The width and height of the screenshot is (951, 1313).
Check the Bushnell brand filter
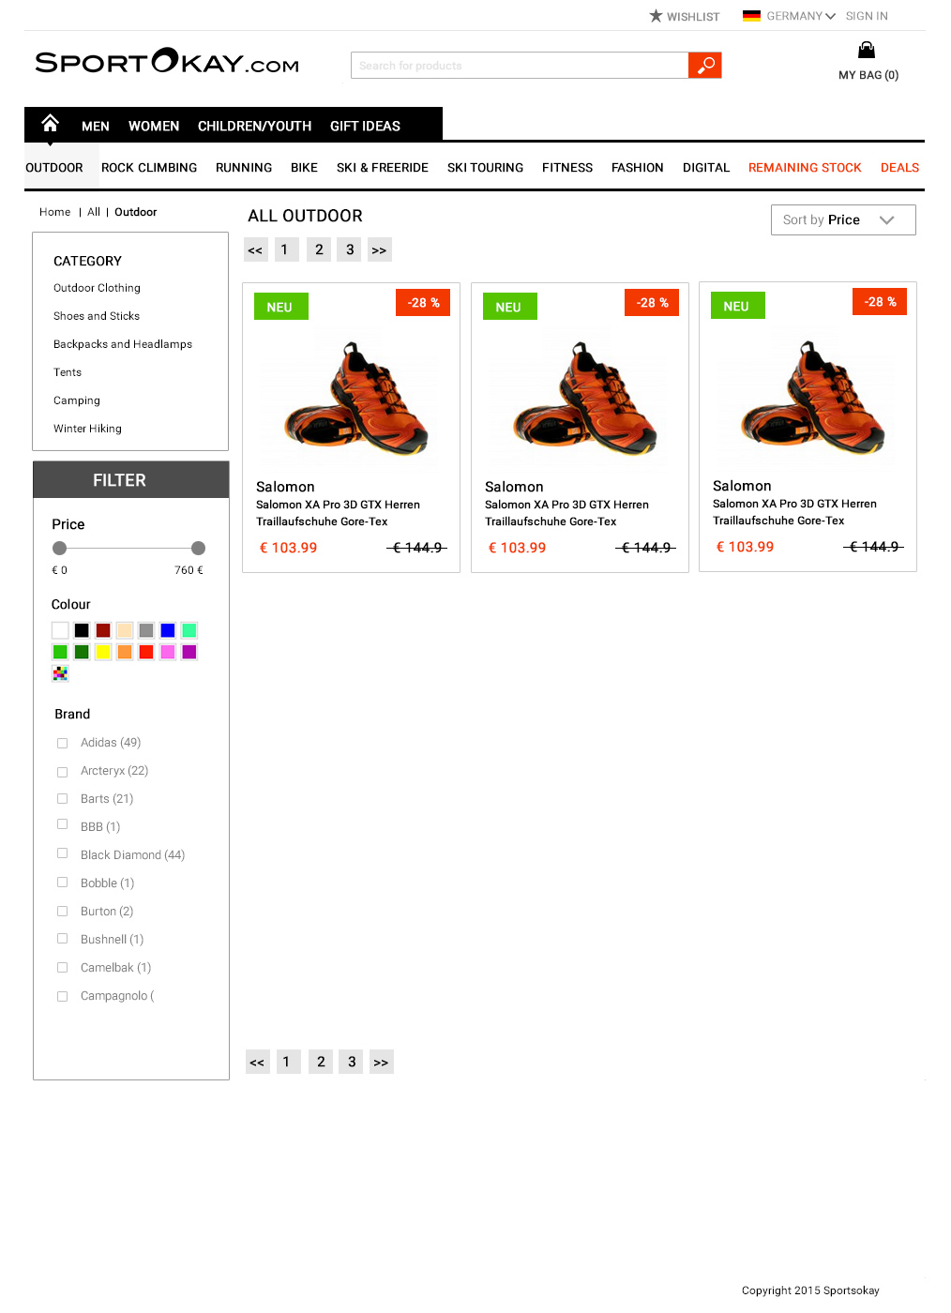[62, 939]
